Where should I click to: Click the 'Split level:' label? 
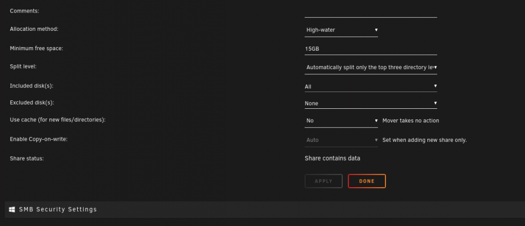pos(23,66)
